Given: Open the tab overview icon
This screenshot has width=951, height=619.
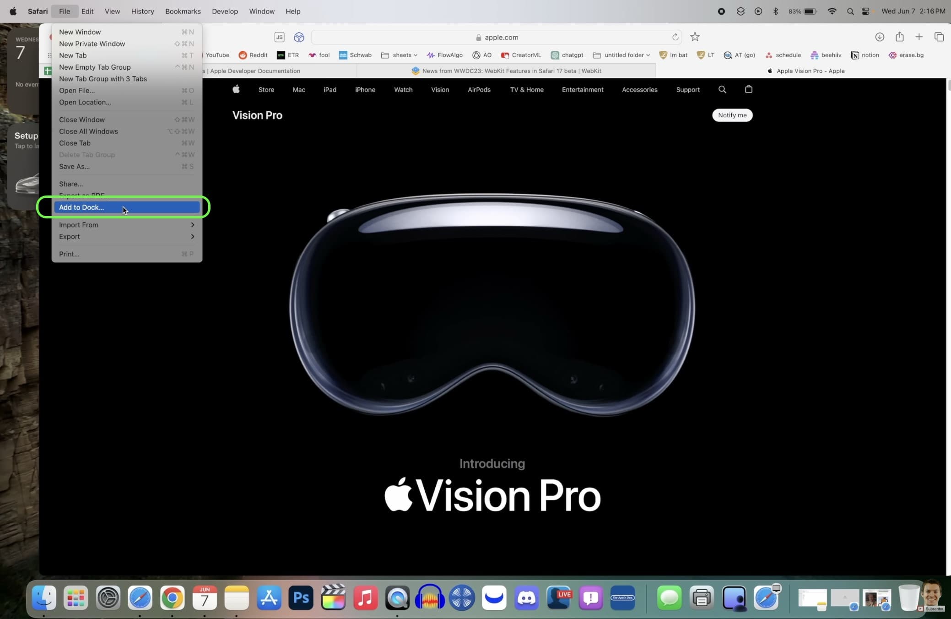Looking at the screenshot, I should pos(939,37).
